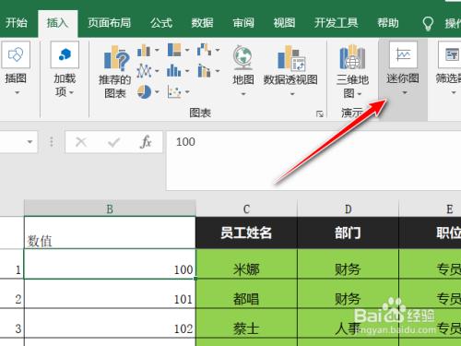Image resolution: width=461 pixels, height=346 pixels.
Task: Insert a combo chart
Action: point(204,71)
